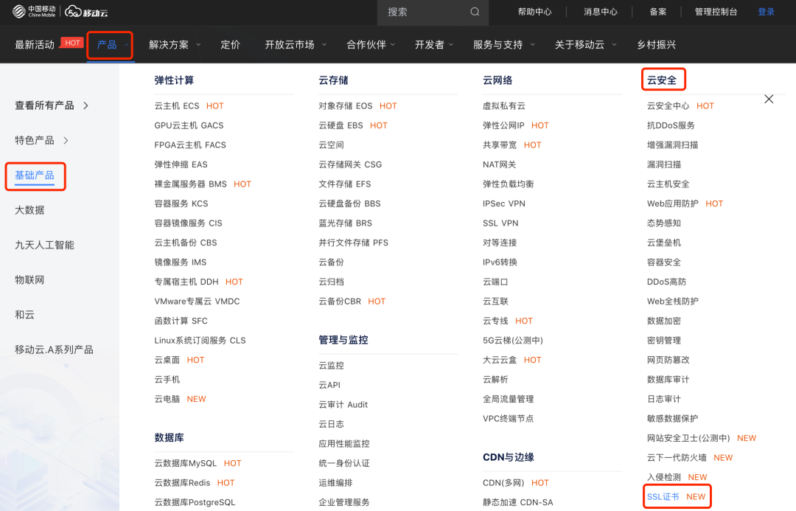The image size is (796, 511).
Task: Select 乡村振兴 in the navigation bar
Action: pyautogui.click(x=657, y=45)
